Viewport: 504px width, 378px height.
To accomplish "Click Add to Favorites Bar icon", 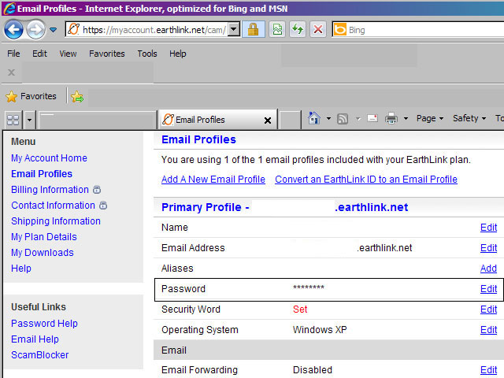I will 77,96.
